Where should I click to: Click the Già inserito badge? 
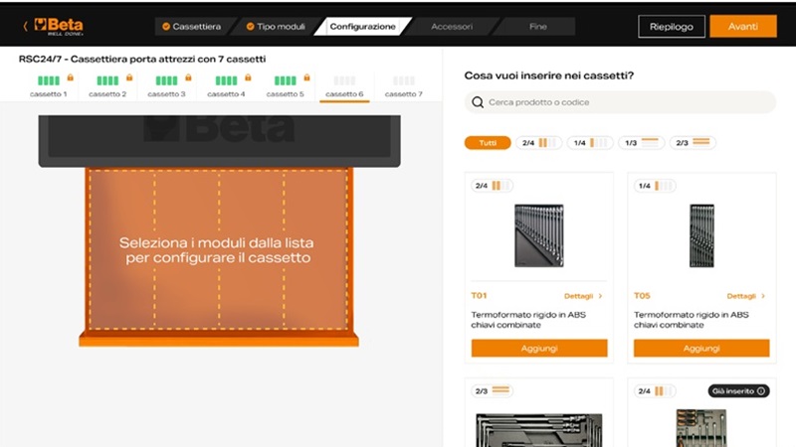pos(738,390)
